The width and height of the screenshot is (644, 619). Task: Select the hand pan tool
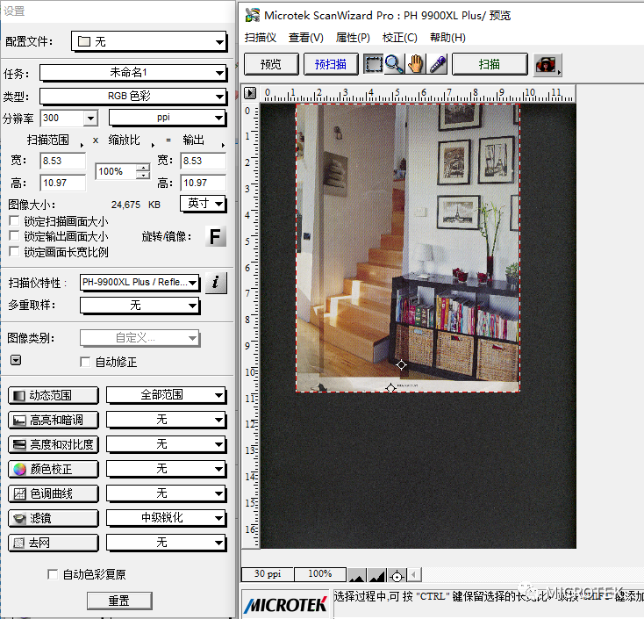pos(416,64)
